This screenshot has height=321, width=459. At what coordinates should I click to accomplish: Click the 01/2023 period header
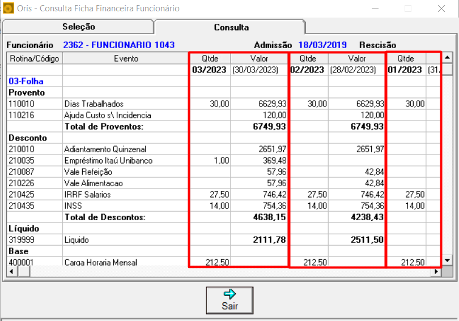pos(405,70)
